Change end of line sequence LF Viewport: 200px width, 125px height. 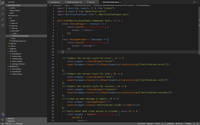[x=162, y=124]
